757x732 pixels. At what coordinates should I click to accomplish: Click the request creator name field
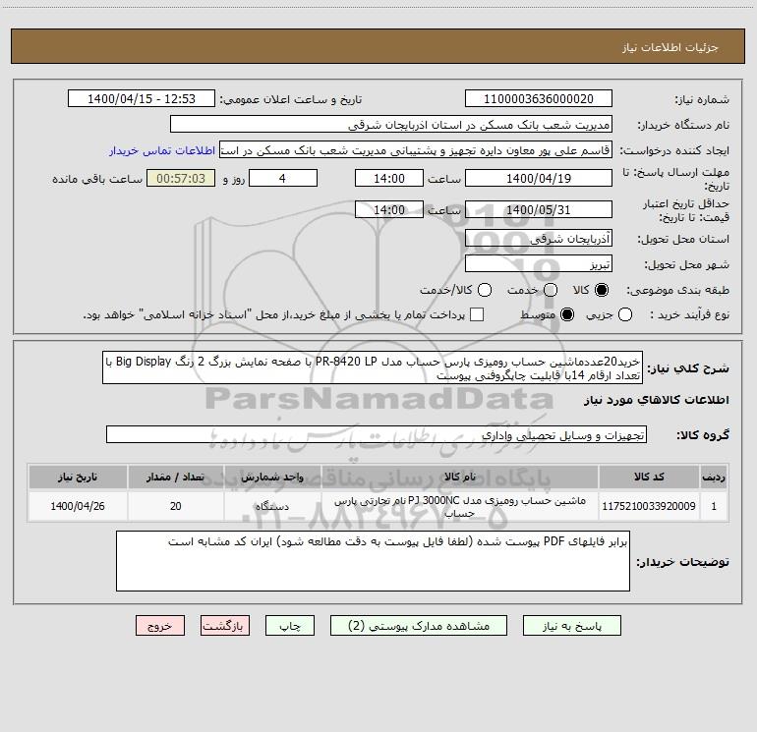(416, 150)
